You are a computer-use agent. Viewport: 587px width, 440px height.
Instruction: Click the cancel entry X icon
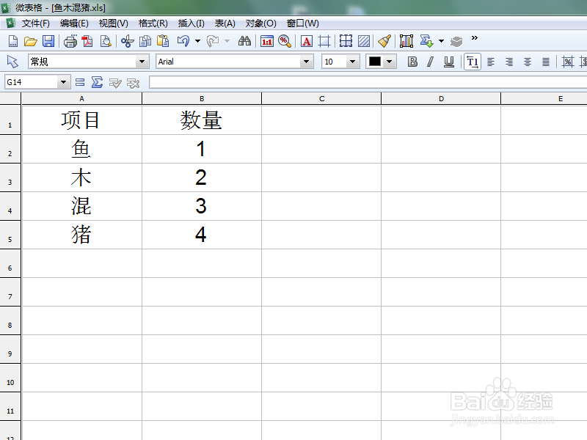click(133, 83)
